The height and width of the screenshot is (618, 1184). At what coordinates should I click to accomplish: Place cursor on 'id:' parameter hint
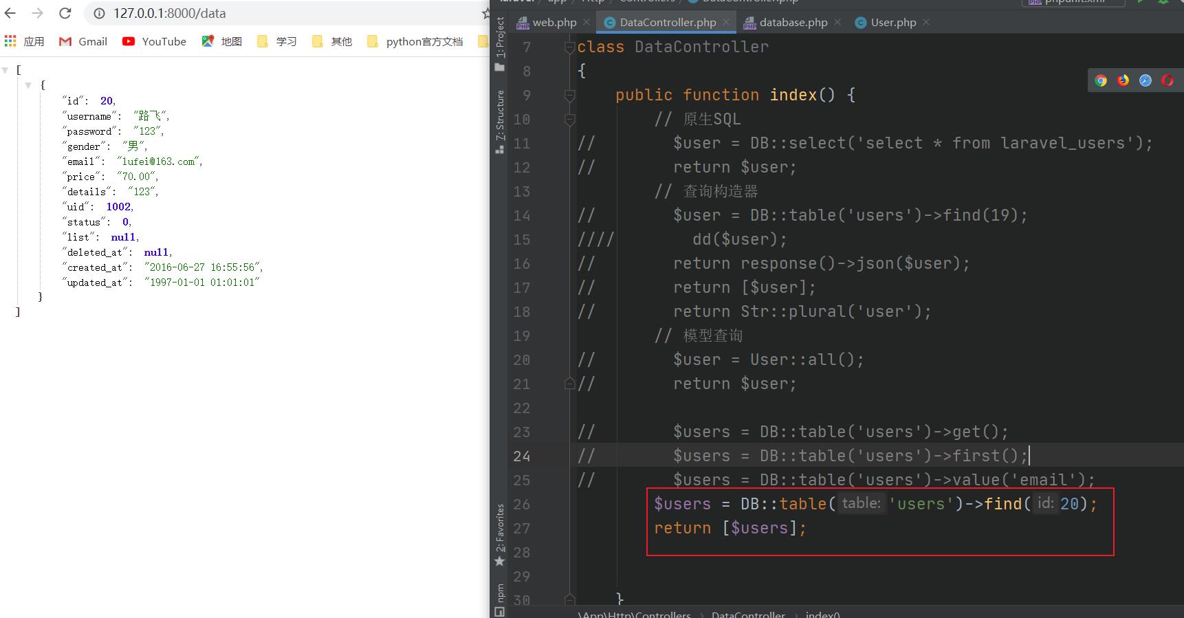[x=1046, y=503]
